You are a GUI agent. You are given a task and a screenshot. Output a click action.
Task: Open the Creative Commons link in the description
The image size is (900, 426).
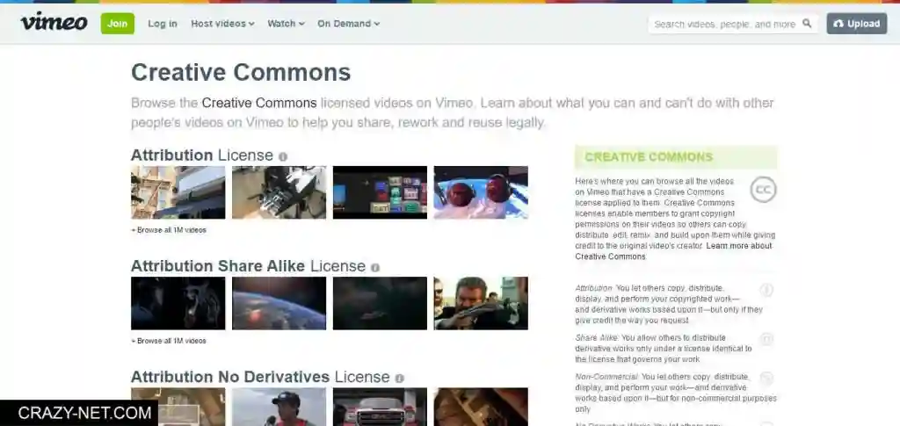[x=259, y=103]
